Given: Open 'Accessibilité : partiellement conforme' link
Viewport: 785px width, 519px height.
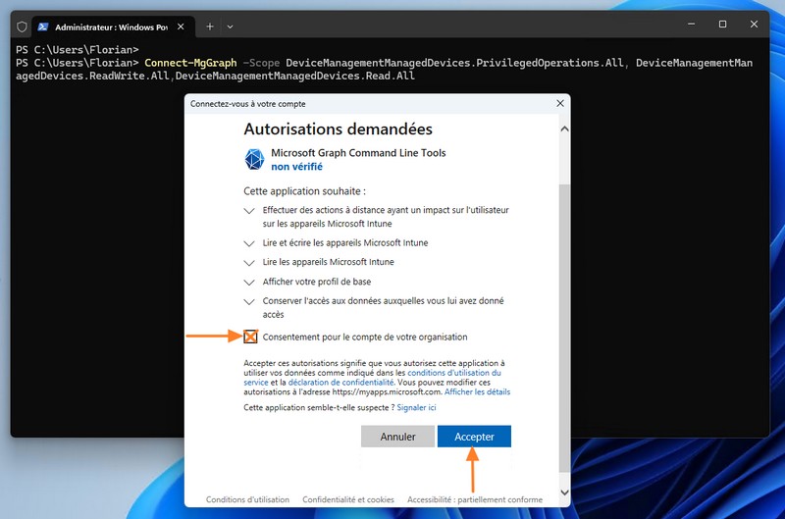Looking at the screenshot, I should point(475,499).
